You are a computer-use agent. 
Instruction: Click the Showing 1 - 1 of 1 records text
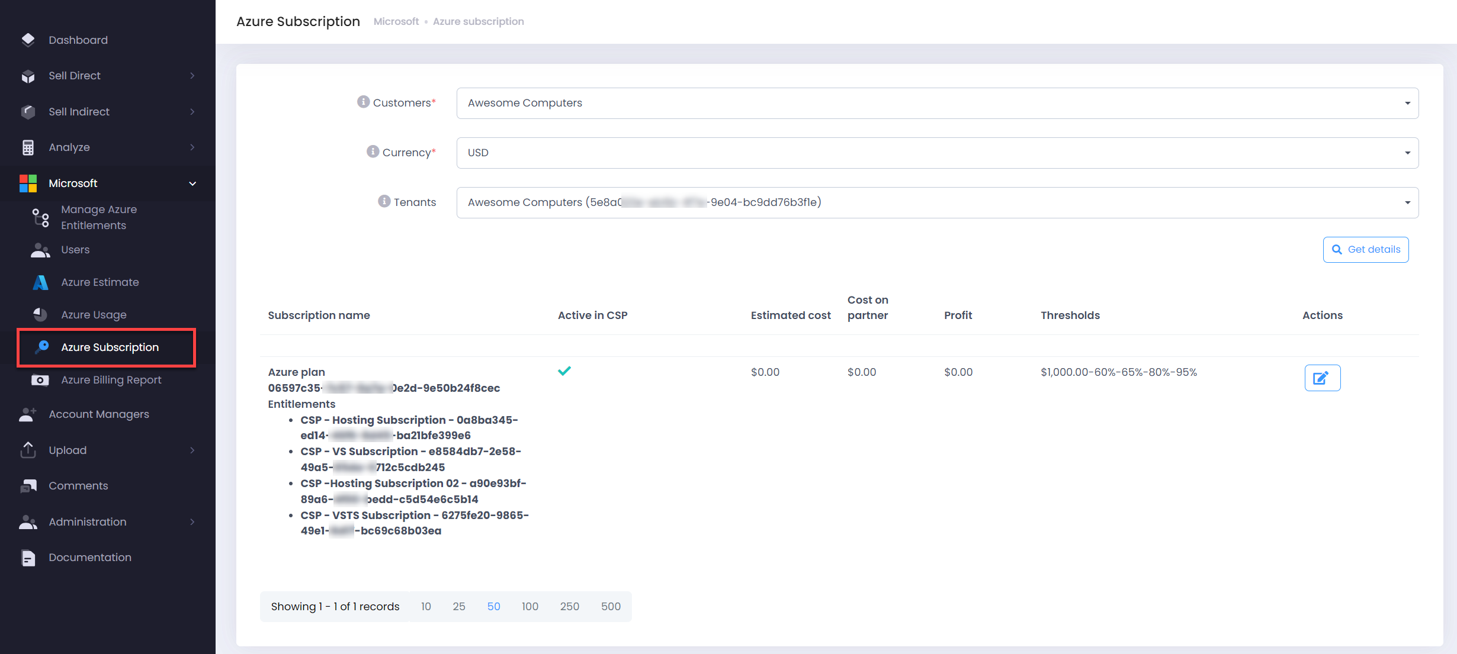335,607
